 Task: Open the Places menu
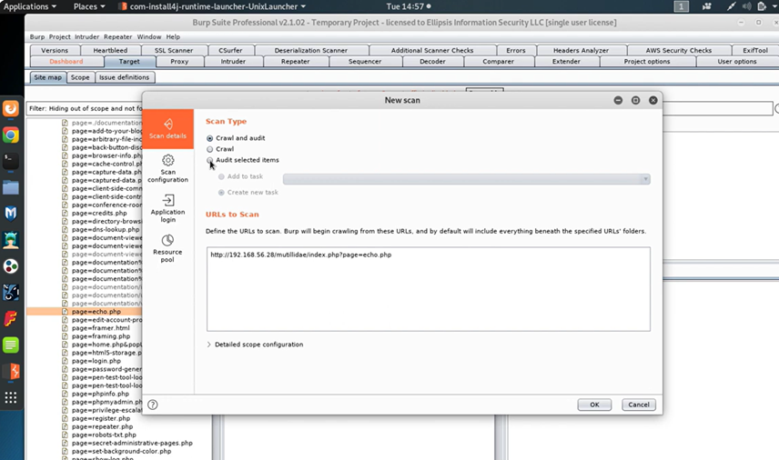point(89,6)
